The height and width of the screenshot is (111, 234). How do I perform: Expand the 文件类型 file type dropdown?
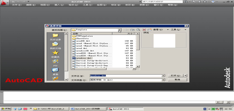click(163, 80)
